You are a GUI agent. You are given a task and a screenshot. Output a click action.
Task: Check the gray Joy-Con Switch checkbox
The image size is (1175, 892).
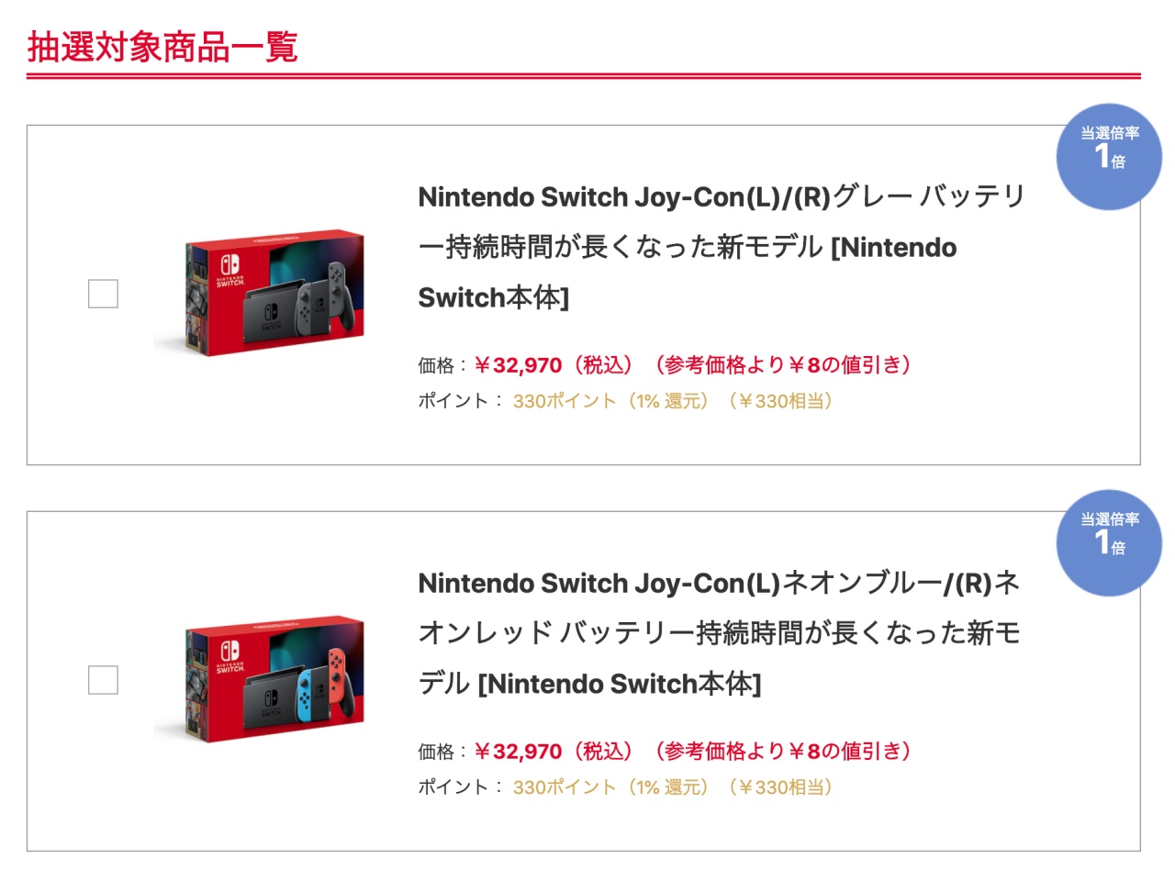pyautogui.click(x=103, y=294)
